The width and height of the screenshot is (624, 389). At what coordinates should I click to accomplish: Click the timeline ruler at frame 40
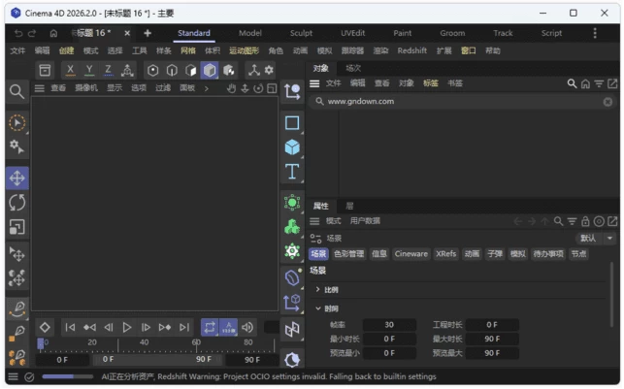[x=144, y=343]
